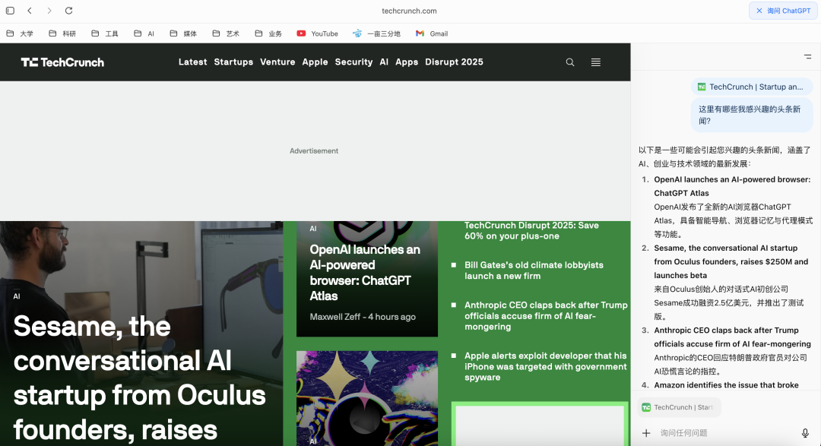
Task: Open the Disrupt 2025 nav item
Action: [454, 62]
